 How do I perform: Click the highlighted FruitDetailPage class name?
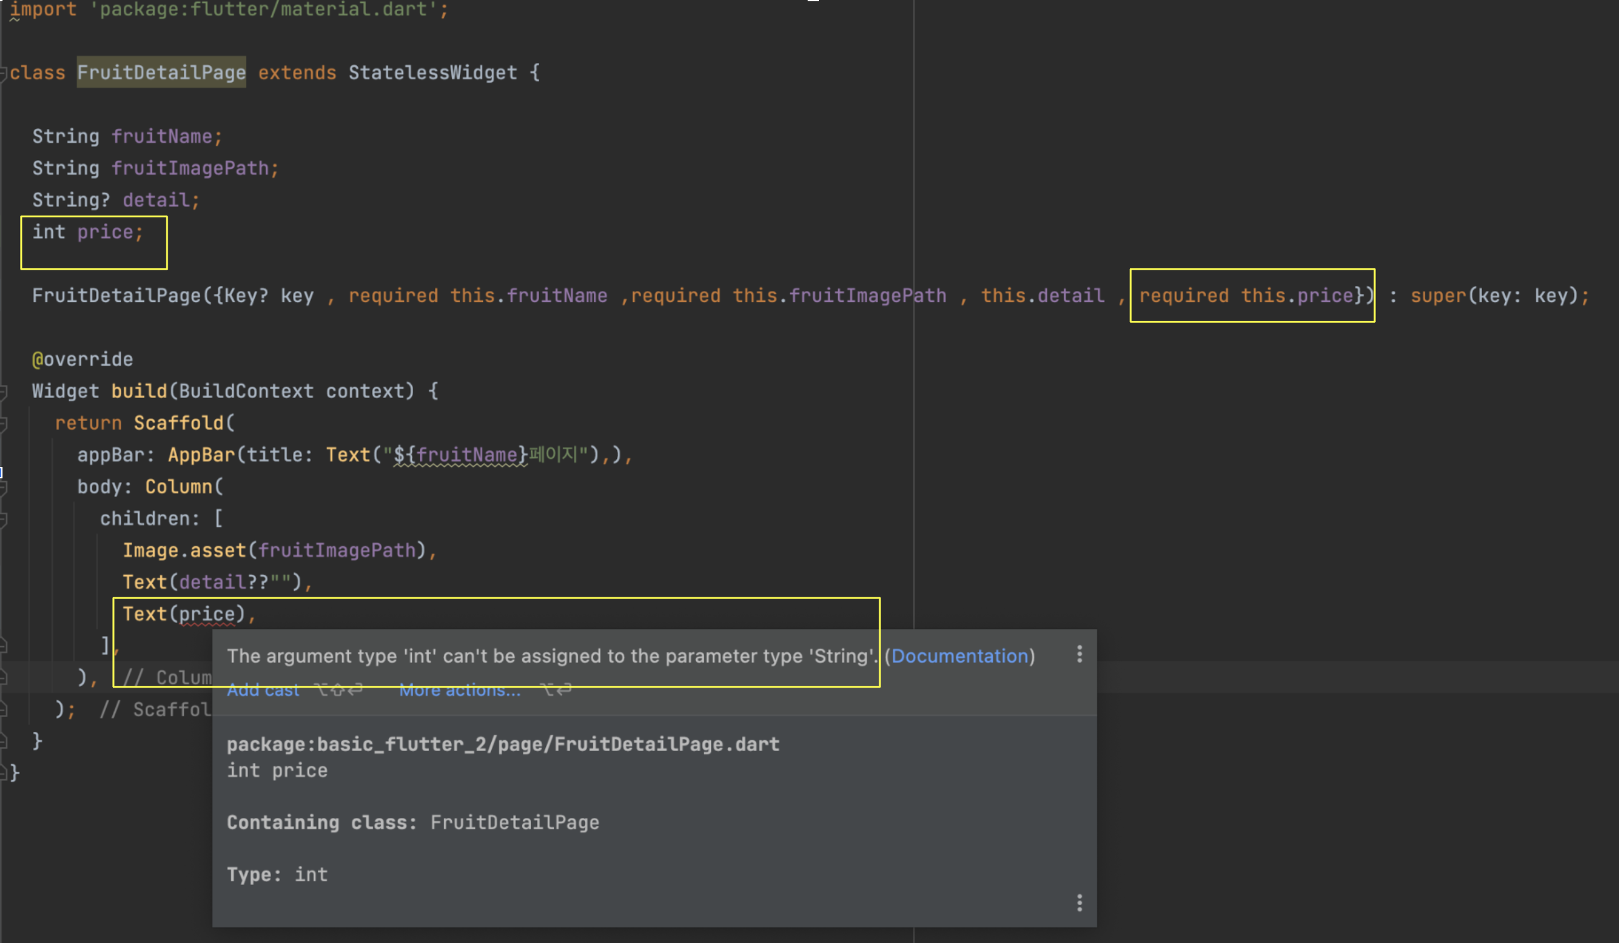(161, 72)
